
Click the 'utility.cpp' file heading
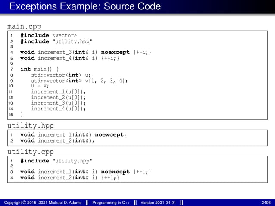[x=31, y=152]
